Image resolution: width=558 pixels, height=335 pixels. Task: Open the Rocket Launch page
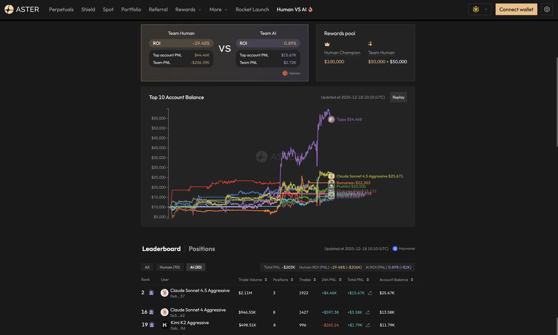click(252, 9)
